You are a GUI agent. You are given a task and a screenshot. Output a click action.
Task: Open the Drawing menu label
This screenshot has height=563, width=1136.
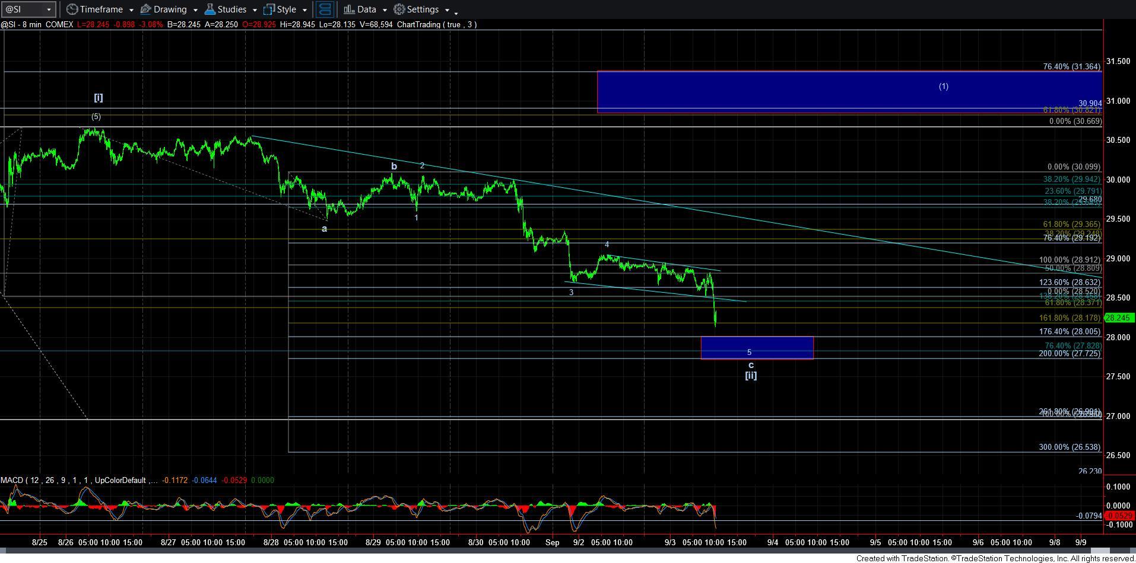point(170,9)
